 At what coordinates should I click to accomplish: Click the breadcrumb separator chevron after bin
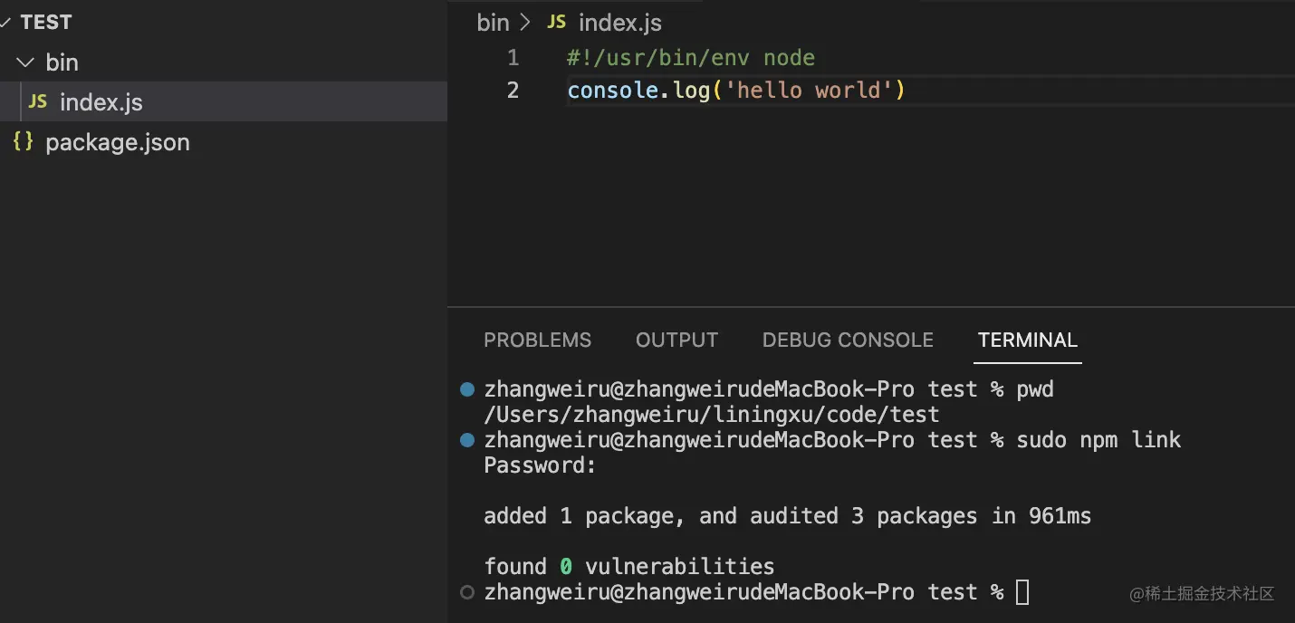[x=525, y=23]
